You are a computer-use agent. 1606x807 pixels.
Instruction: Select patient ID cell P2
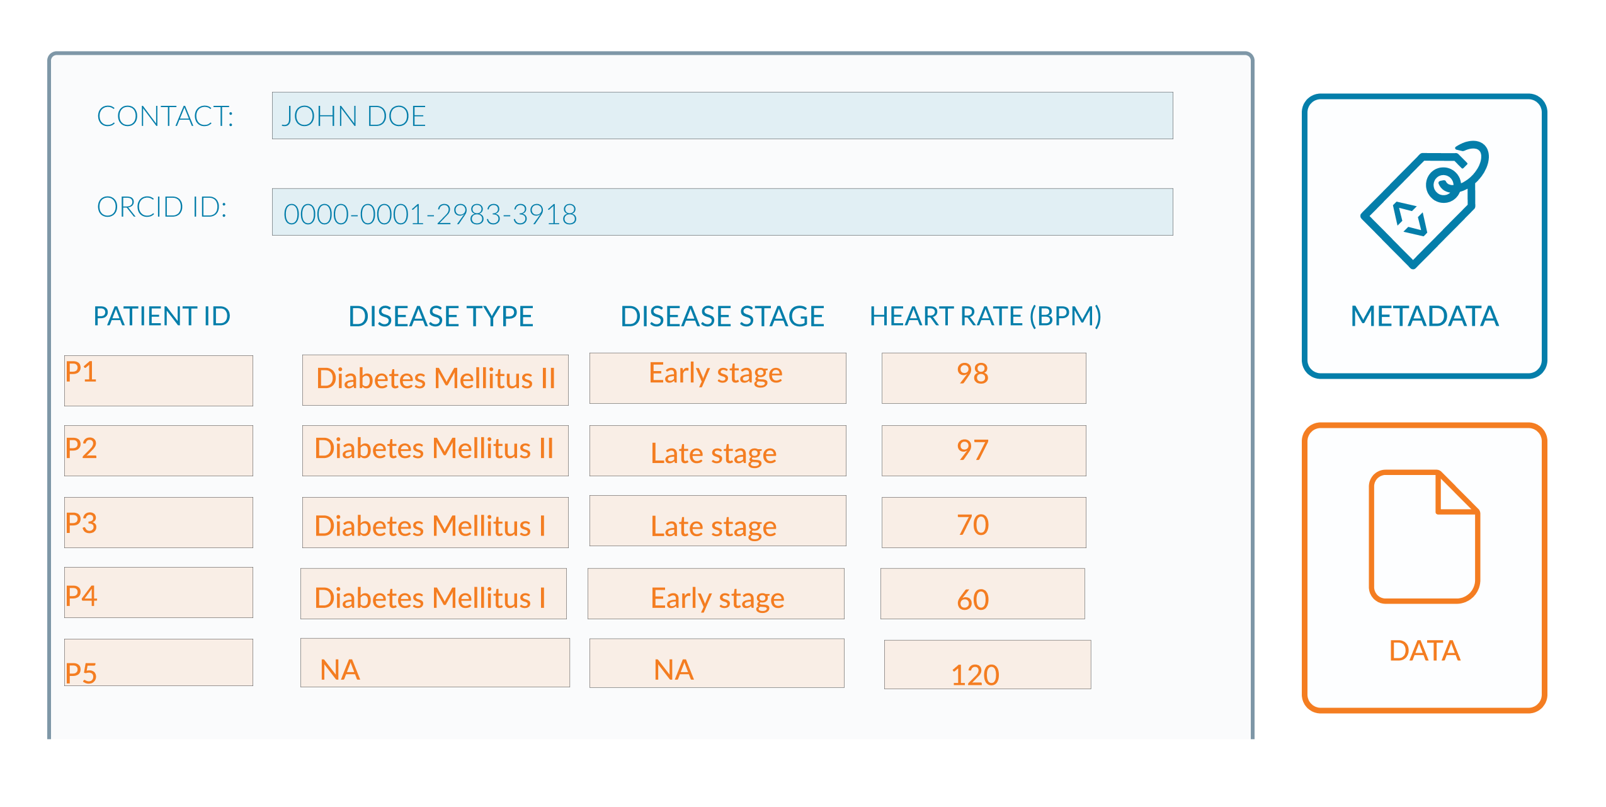click(159, 450)
